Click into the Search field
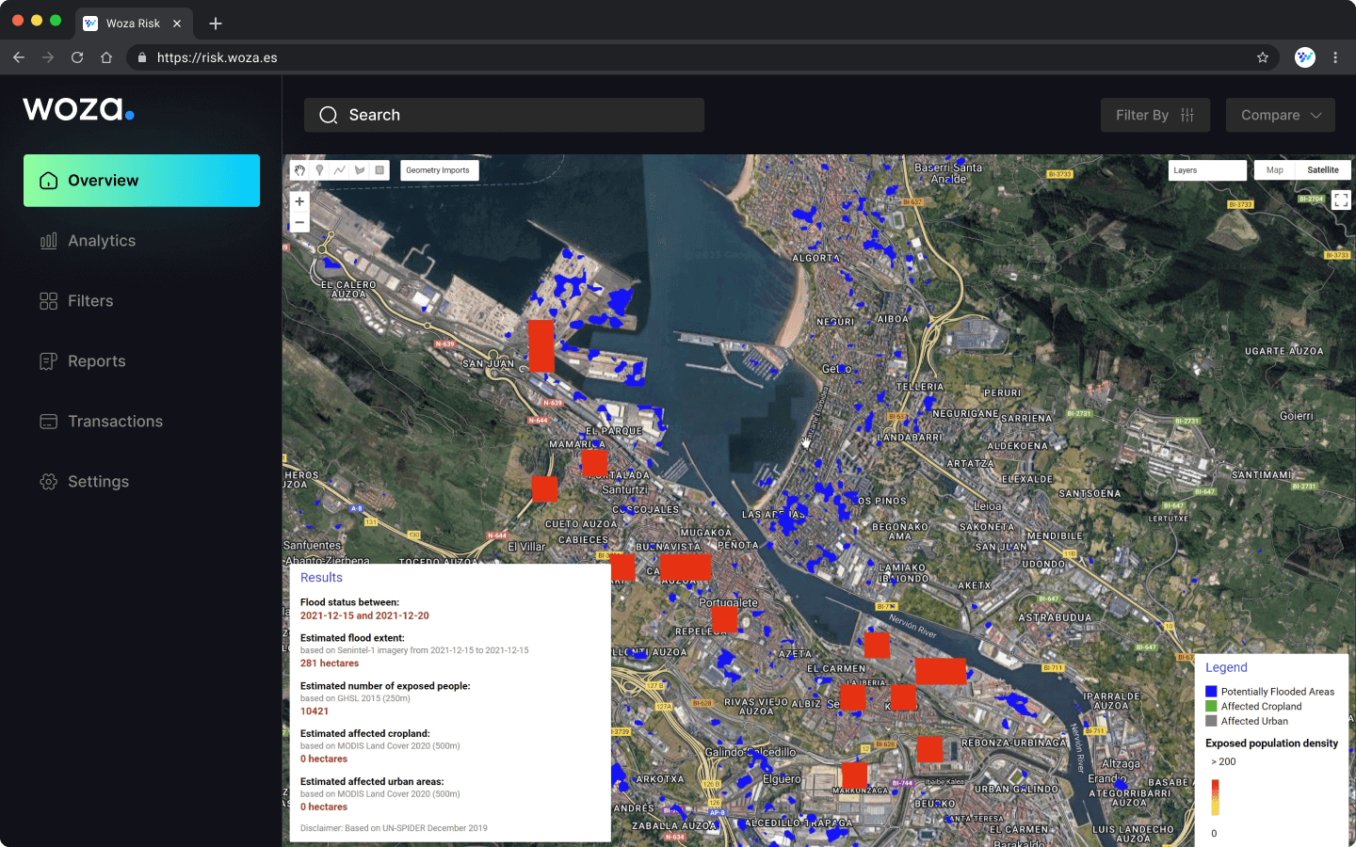The image size is (1356, 847). point(504,115)
